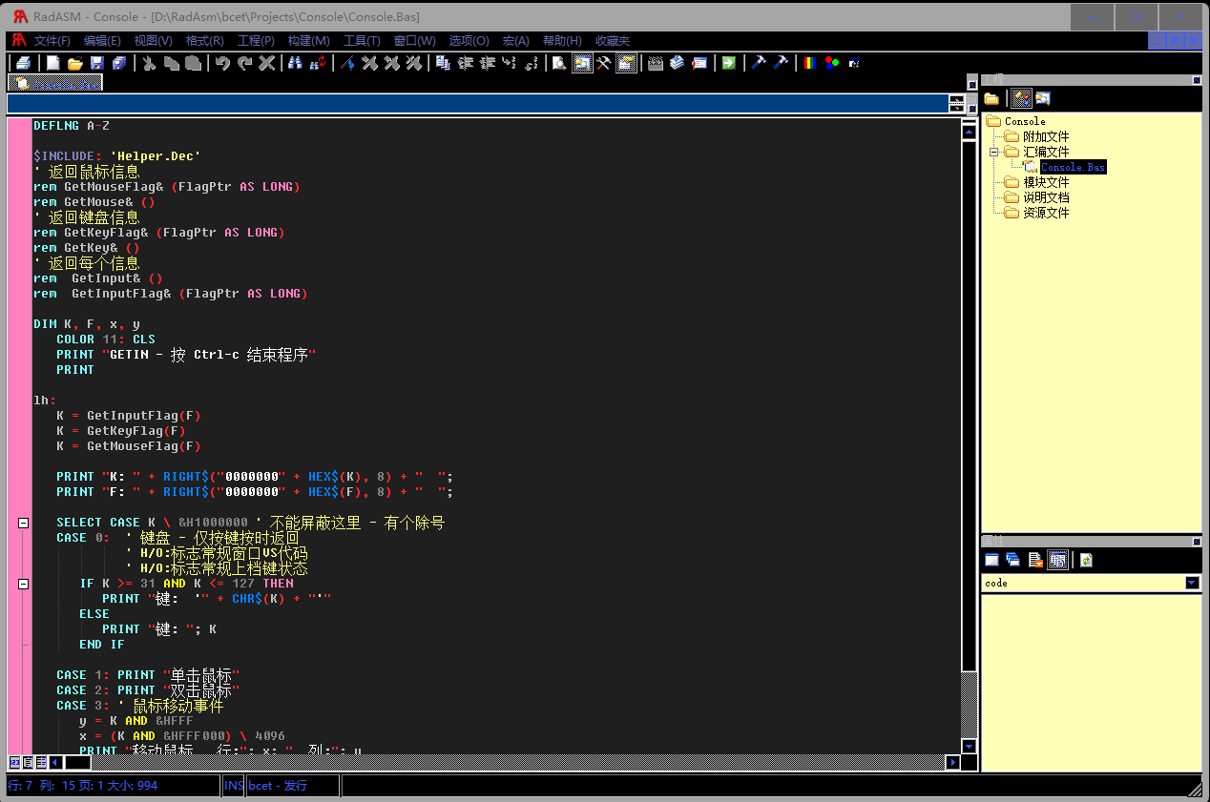Close the project panel via its X
This screenshot has height=802, width=1210.
tap(1197, 80)
